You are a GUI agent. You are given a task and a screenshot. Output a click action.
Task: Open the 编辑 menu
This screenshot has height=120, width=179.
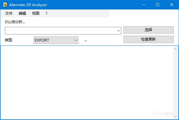[x=22, y=13]
